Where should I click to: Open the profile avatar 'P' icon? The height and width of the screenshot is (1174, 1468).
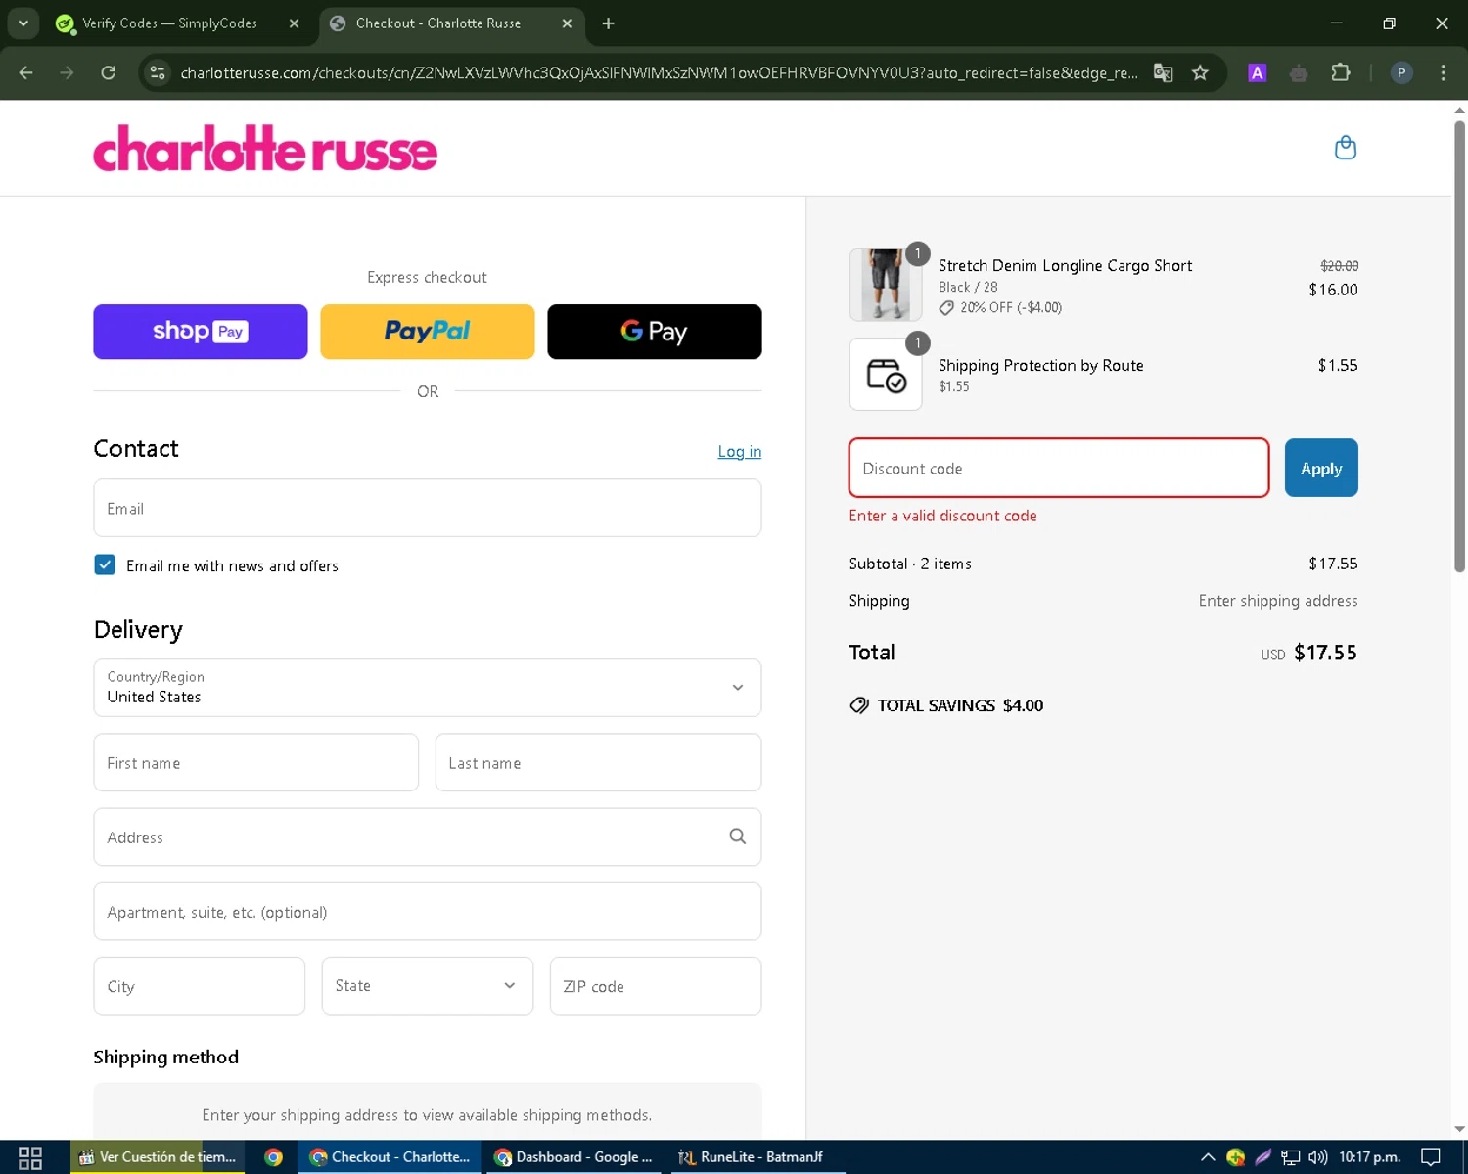1401,72
